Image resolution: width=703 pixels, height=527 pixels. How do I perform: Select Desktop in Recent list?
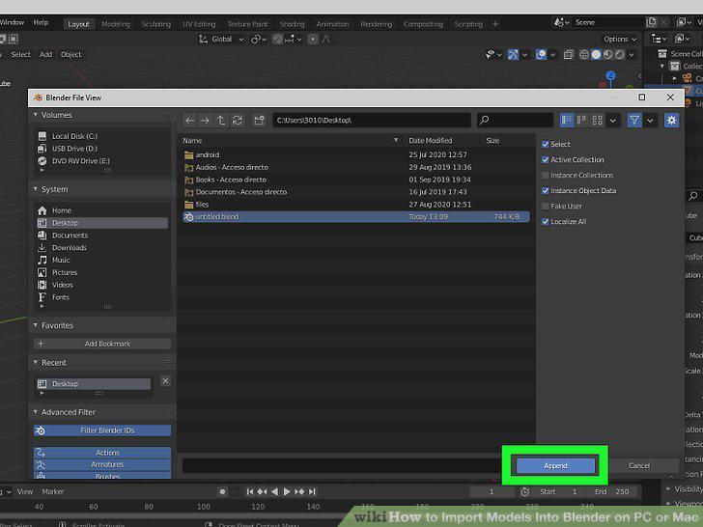tap(93, 384)
